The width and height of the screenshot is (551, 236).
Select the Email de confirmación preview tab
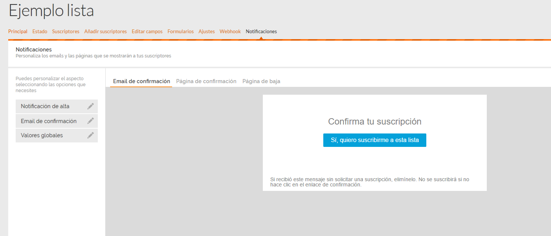coord(141,81)
